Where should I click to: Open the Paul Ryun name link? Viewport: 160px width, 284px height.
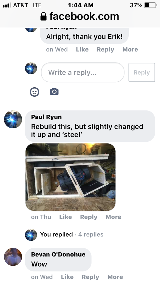(x=46, y=117)
